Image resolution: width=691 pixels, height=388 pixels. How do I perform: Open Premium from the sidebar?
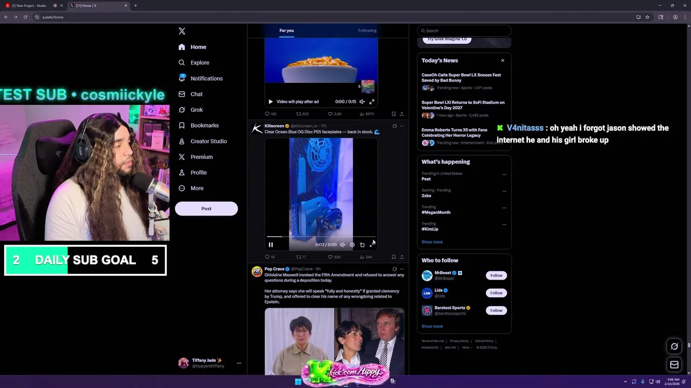click(195, 157)
